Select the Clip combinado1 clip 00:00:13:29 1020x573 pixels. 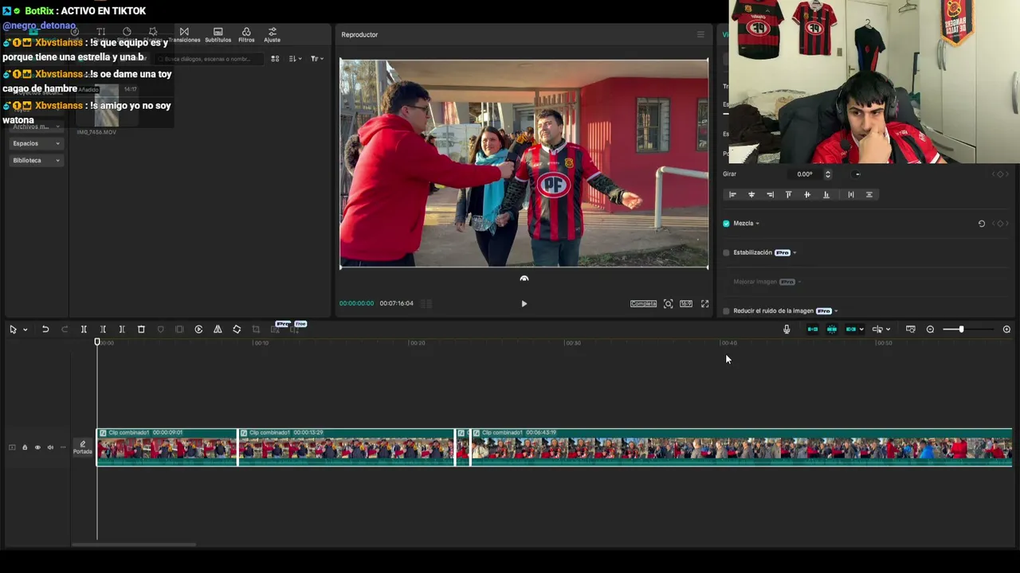(347, 447)
